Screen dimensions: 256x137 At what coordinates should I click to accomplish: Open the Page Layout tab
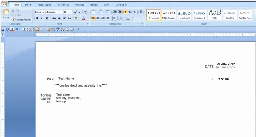pyautogui.click(x=44, y=5)
